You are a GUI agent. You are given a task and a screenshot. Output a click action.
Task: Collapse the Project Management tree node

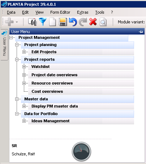tap(11, 37)
